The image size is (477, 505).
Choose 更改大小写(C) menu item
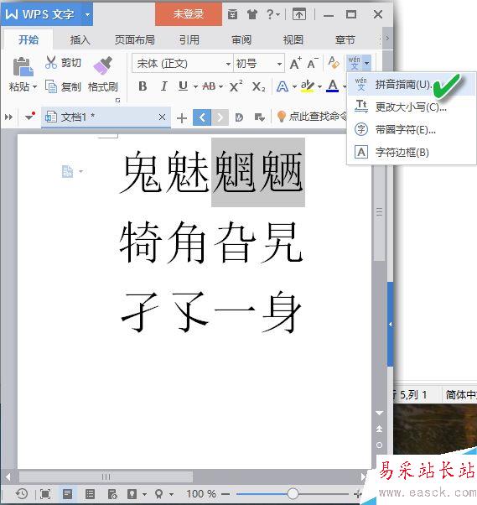411,107
